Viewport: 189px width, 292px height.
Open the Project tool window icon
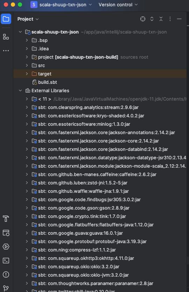[6, 19]
